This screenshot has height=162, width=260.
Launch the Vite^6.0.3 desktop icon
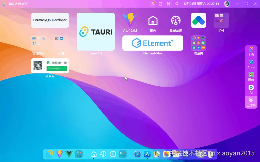(130, 20)
